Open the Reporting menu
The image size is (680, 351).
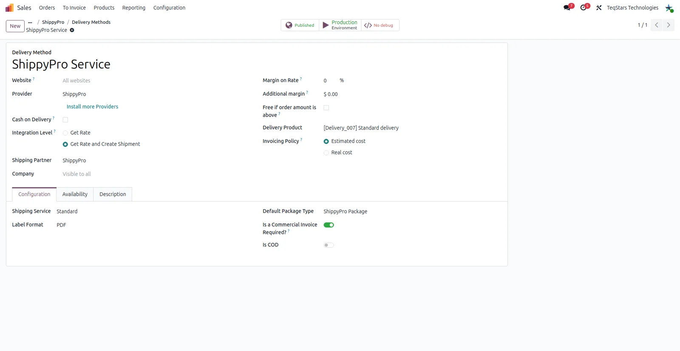pyautogui.click(x=134, y=8)
